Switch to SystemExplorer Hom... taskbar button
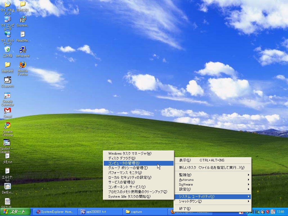 (x=55, y=212)
